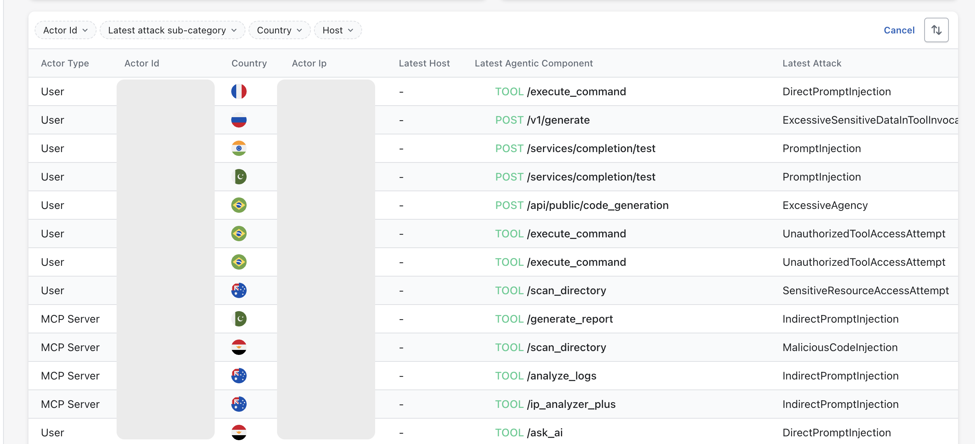Select the /ip_analyzer_plus tool entry
Screen dimensions: 975x444
coord(571,404)
